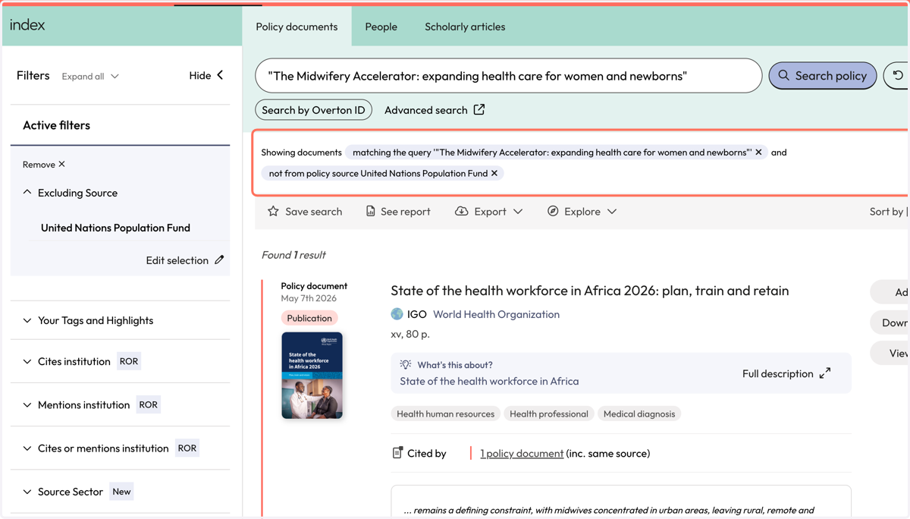The image size is (910, 519).
Task: Click the Publication type tag
Action: (x=309, y=318)
